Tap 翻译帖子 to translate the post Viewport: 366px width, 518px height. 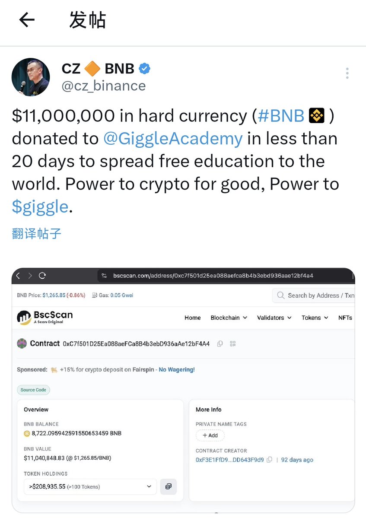click(x=37, y=234)
